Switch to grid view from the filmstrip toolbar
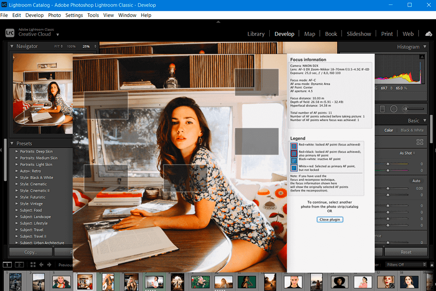This screenshot has width=436, height=291. coord(33,265)
